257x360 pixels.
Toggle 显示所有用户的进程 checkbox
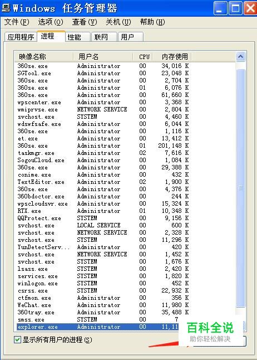[x=17, y=340]
